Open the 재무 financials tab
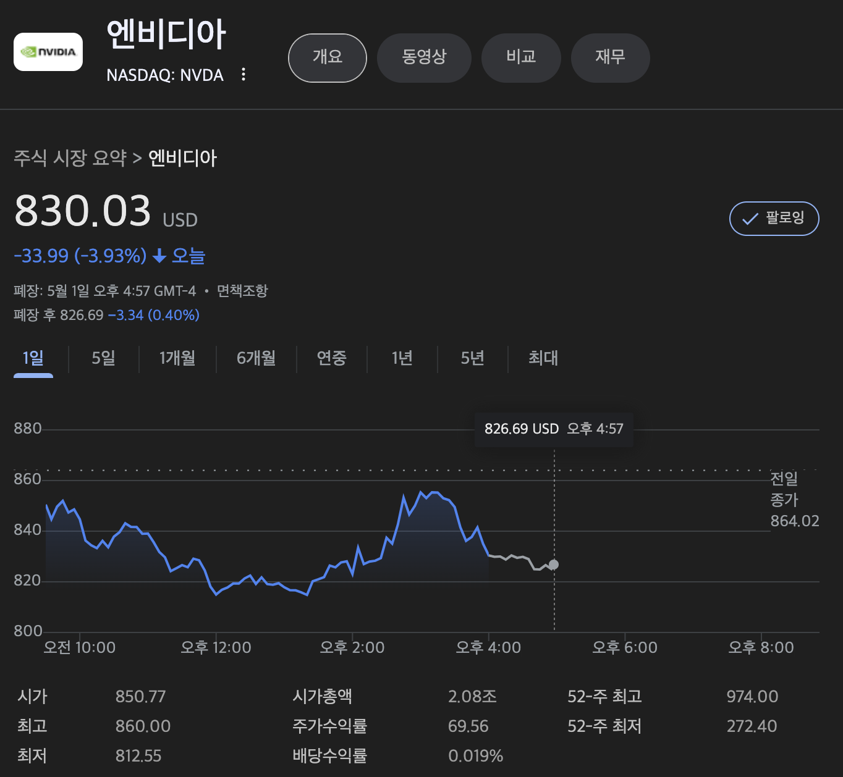This screenshot has height=777, width=843. pos(610,57)
